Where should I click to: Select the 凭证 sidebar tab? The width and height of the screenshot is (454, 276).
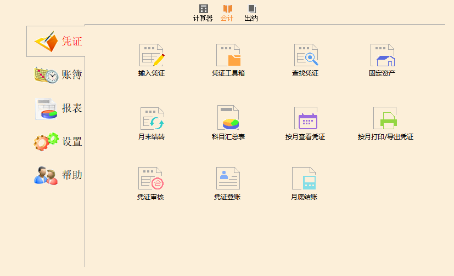(58, 41)
